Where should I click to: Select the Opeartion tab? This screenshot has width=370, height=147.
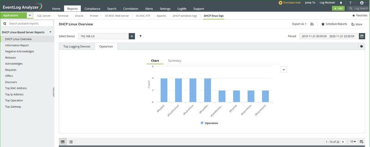pos(106,46)
